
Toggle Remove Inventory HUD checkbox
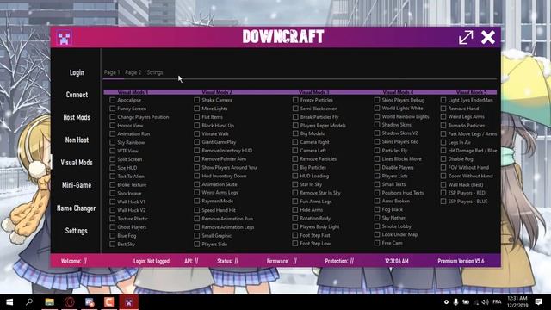click(x=197, y=151)
